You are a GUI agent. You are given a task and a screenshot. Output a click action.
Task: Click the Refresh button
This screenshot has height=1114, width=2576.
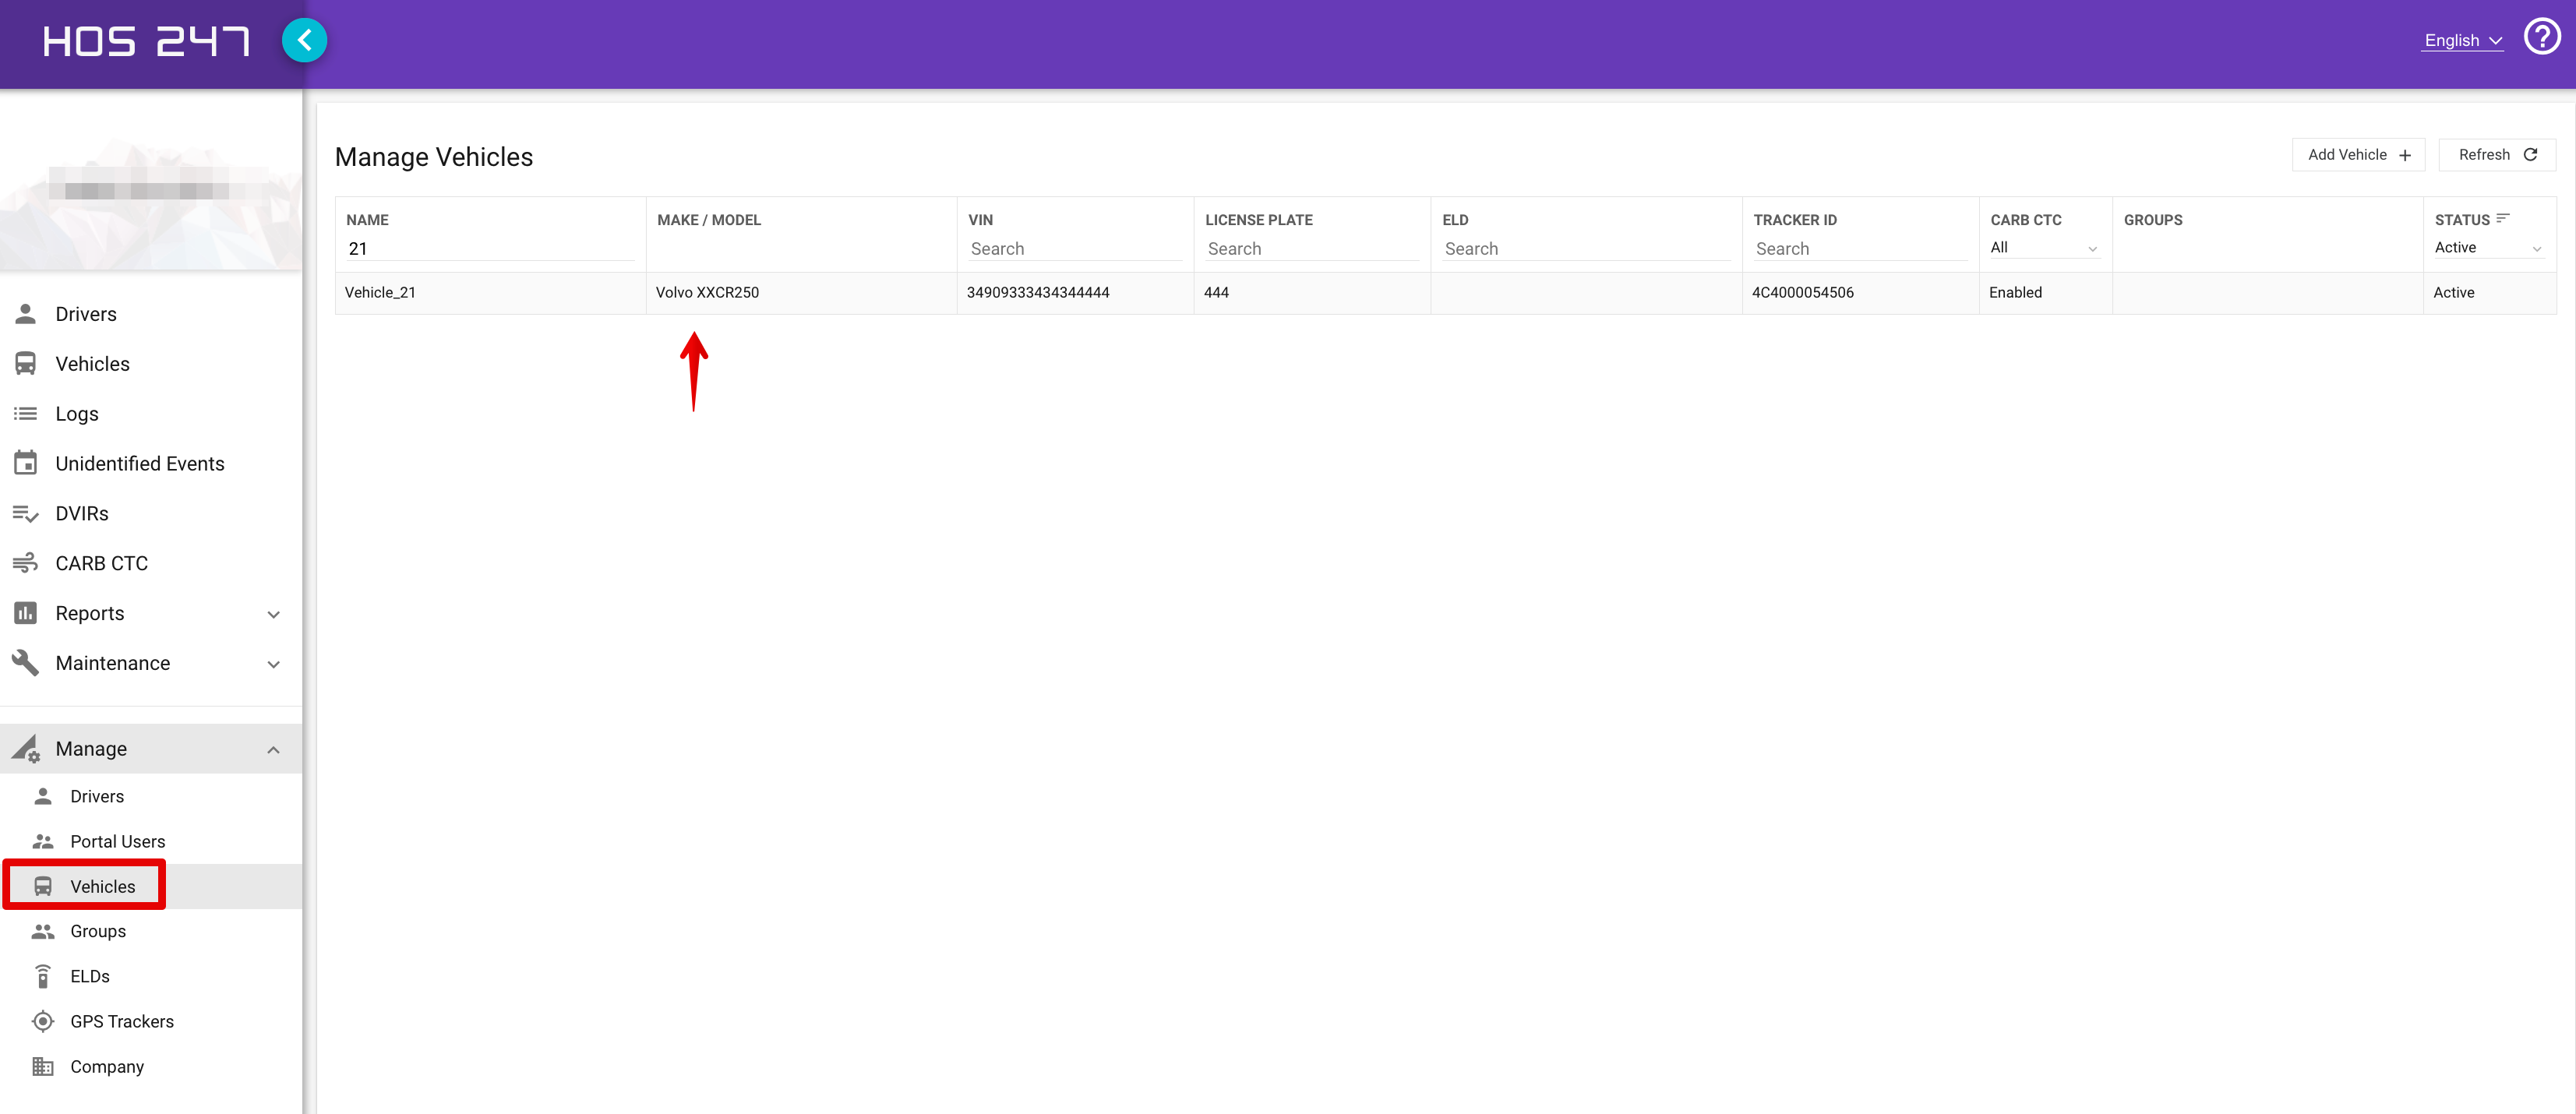tap(2497, 155)
